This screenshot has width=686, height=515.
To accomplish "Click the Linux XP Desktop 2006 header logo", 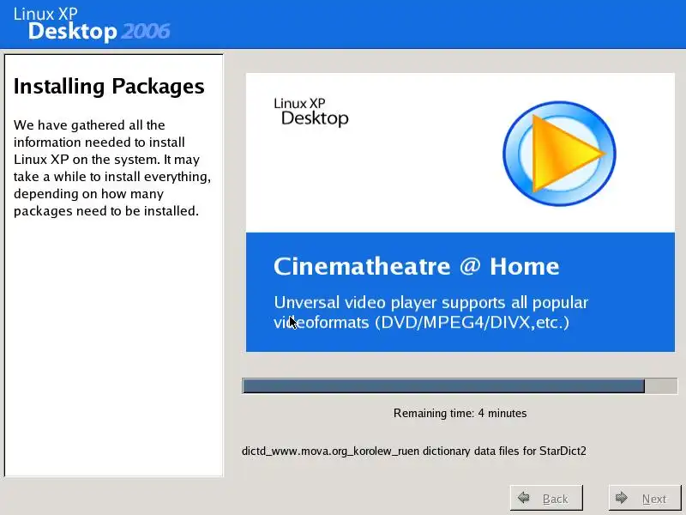I will point(92,25).
